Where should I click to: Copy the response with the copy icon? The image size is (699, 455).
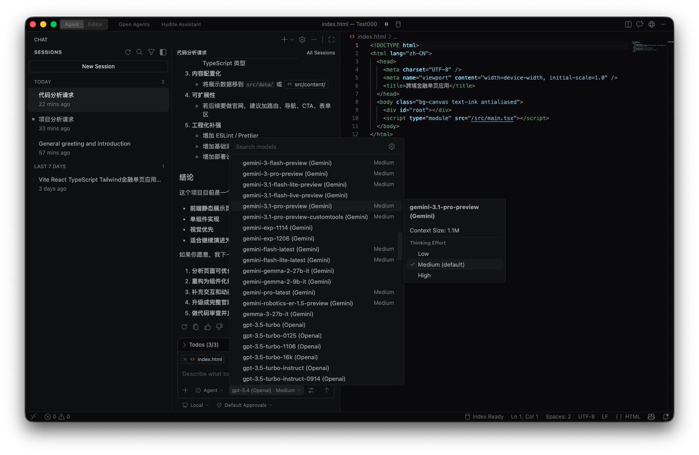(x=196, y=327)
